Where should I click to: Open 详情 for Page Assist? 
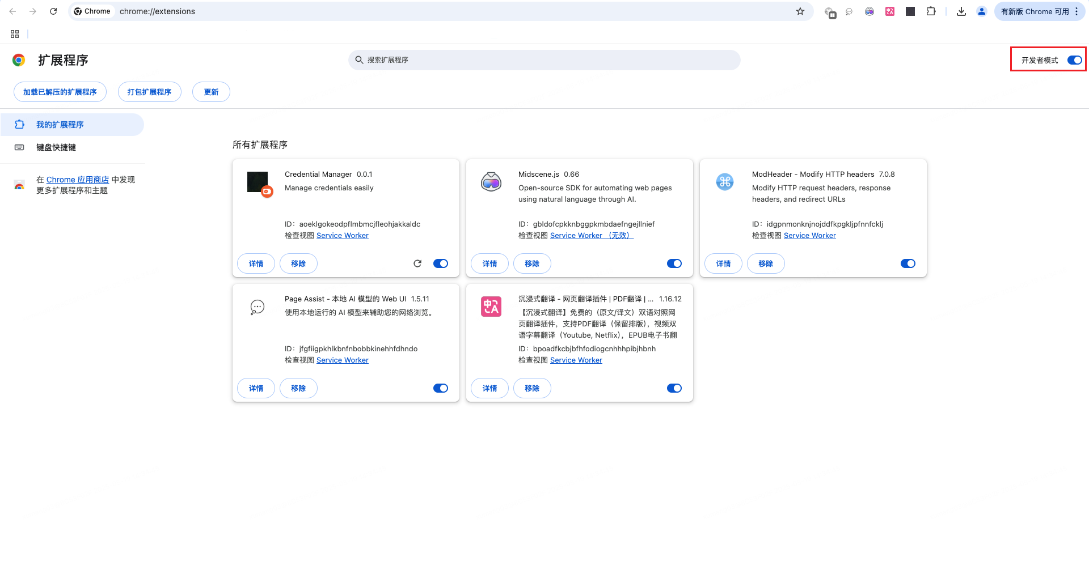tap(256, 388)
